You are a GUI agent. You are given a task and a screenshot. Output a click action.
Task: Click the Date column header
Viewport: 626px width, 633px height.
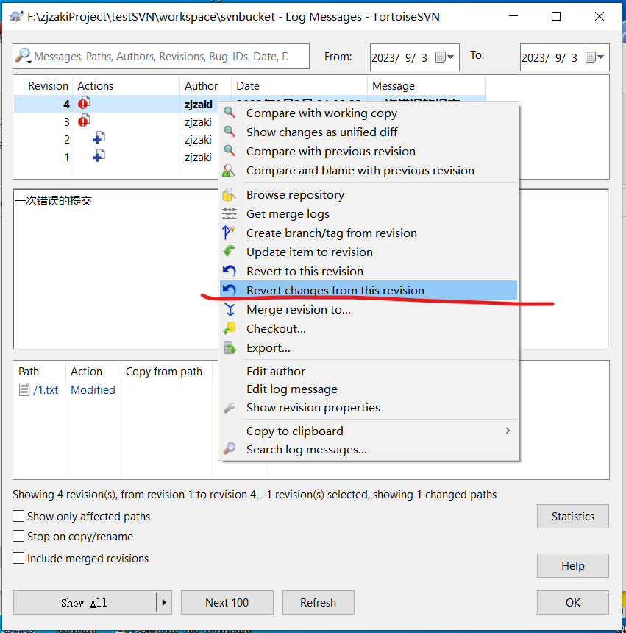(x=299, y=86)
